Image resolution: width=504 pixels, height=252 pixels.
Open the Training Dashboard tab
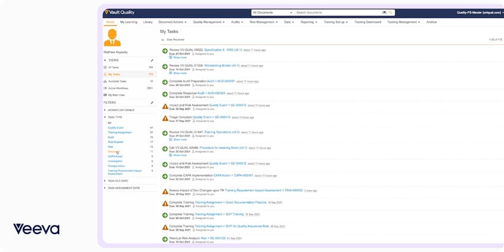pos(368,22)
